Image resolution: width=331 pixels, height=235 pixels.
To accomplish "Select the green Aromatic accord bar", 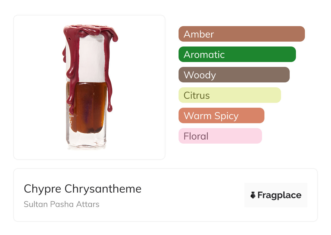I will pos(237,54).
